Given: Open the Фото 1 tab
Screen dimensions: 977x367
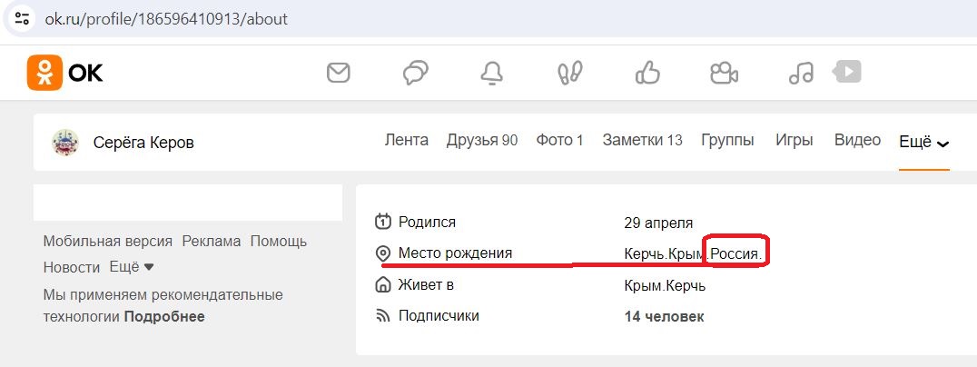Looking at the screenshot, I should click(x=559, y=140).
